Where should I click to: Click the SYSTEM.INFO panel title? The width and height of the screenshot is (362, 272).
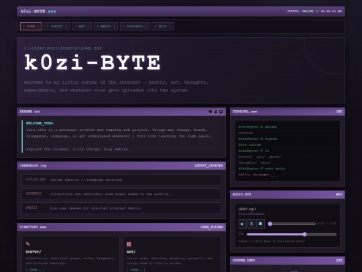coord(244,261)
